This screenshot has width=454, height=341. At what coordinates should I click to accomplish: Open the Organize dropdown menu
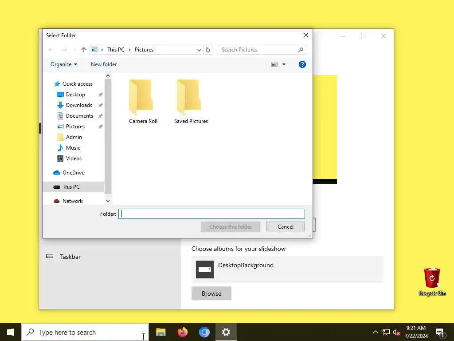64,64
